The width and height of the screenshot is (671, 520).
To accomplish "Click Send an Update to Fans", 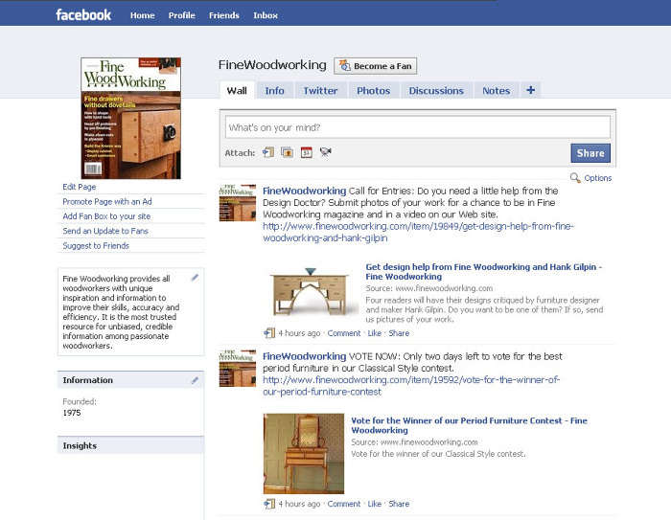I will (105, 231).
